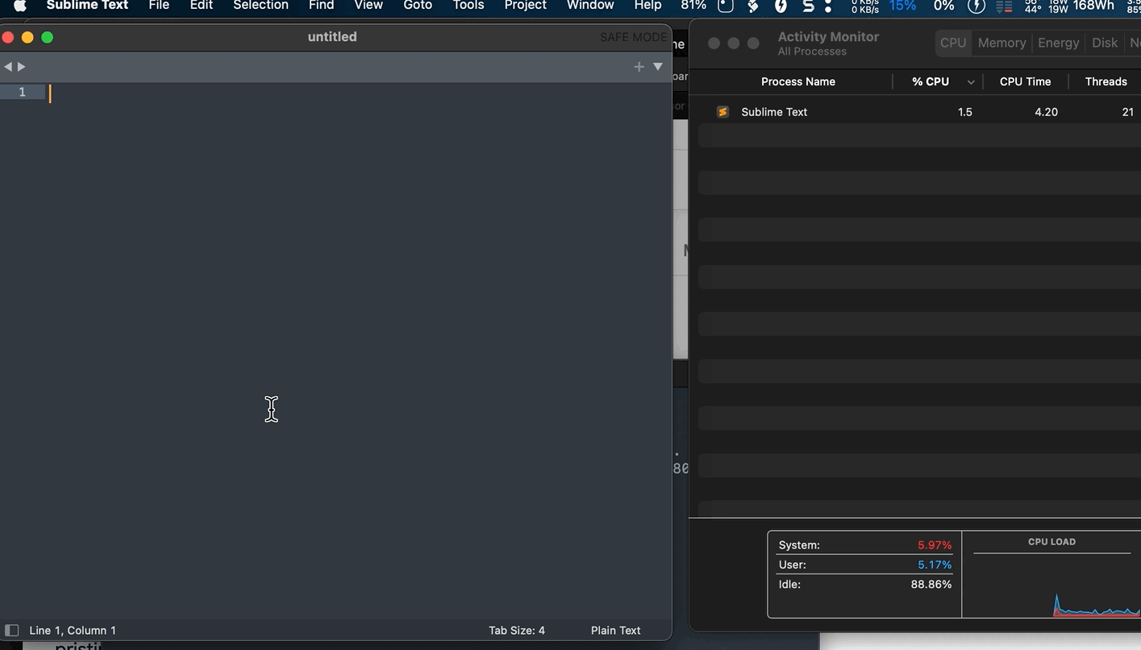Open the Goto menu

(x=418, y=6)
